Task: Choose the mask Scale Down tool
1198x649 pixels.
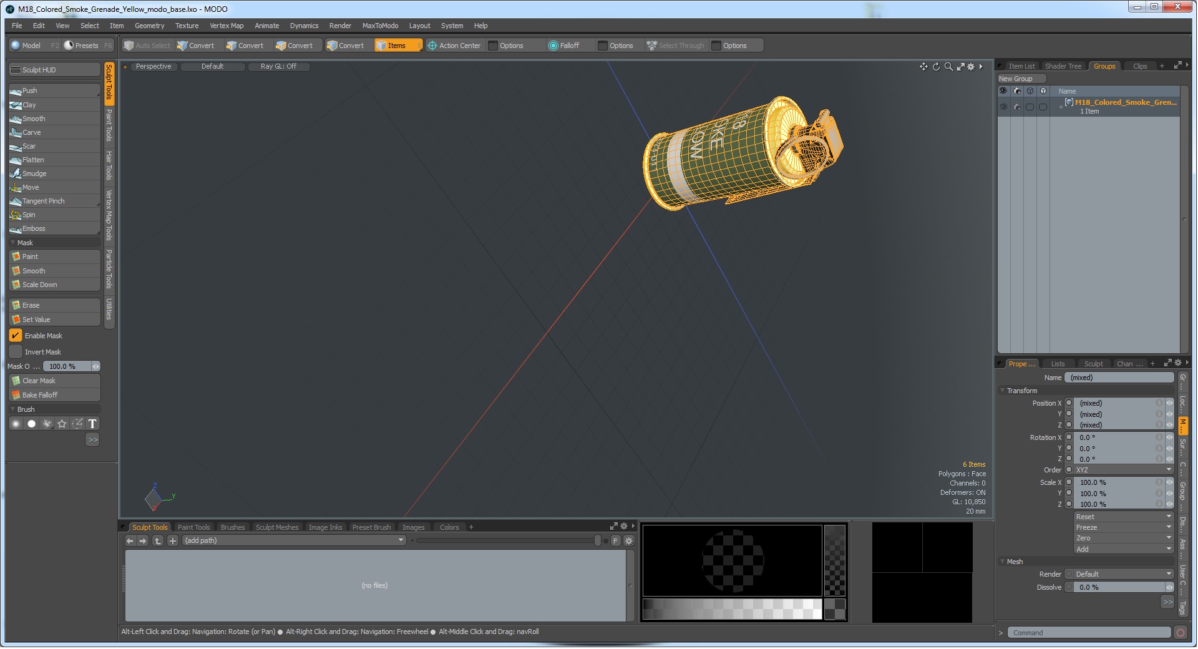Action: 54,285
